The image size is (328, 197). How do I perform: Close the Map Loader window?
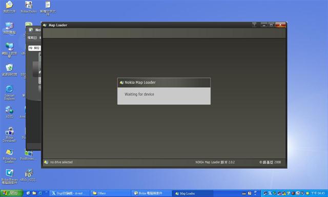pyautogui.click(x=280, y=25)
